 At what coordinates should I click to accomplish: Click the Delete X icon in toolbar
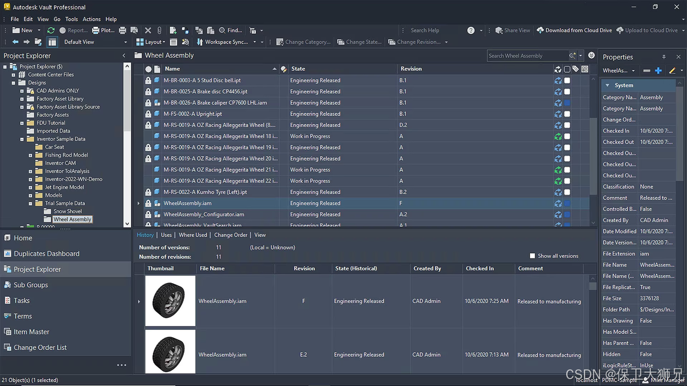point(148,30)
